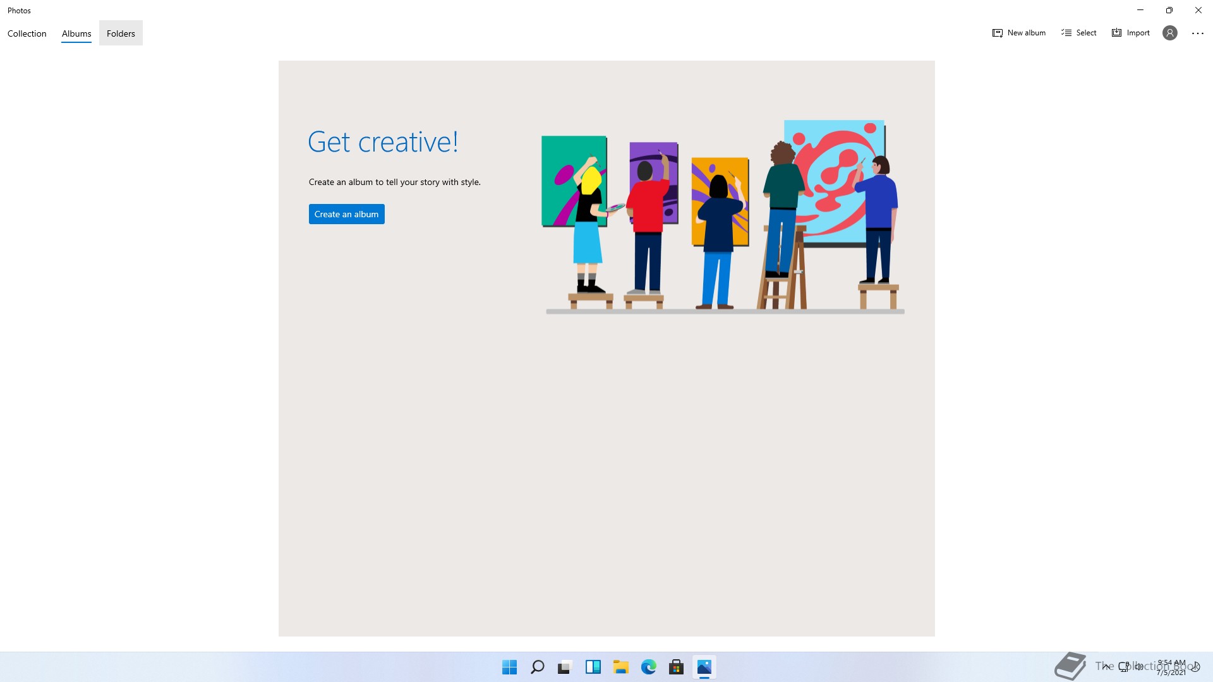
Task: Open the clock and date flyout
Action: (1171, 667)
